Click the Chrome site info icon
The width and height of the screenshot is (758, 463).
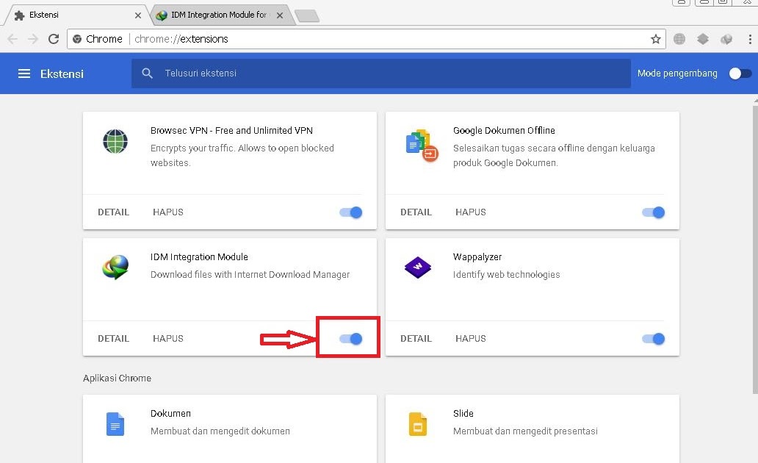click(x=77, y=39)
